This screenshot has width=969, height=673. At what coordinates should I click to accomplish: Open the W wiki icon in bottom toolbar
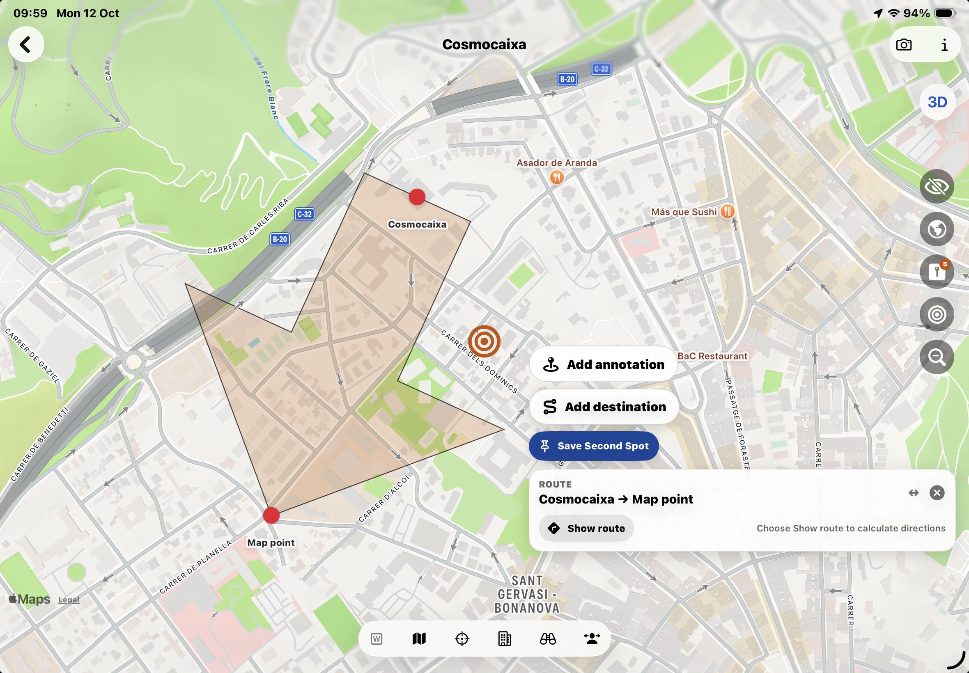coord(376,639)
